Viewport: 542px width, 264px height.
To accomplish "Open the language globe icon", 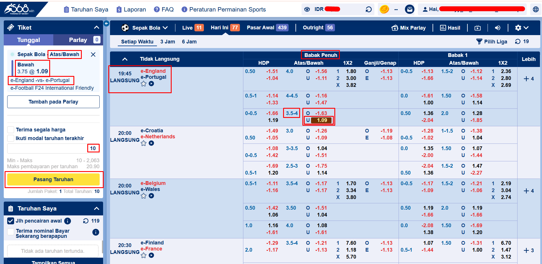I will click(x=535, y=9).
